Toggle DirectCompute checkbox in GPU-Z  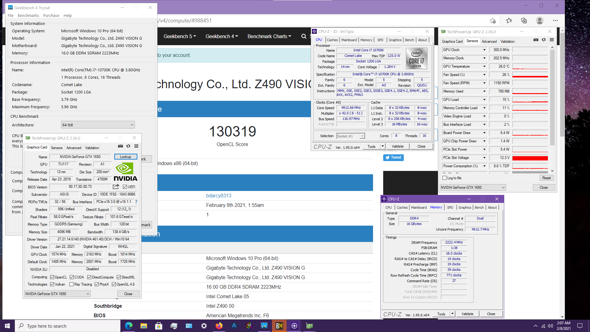89,277
